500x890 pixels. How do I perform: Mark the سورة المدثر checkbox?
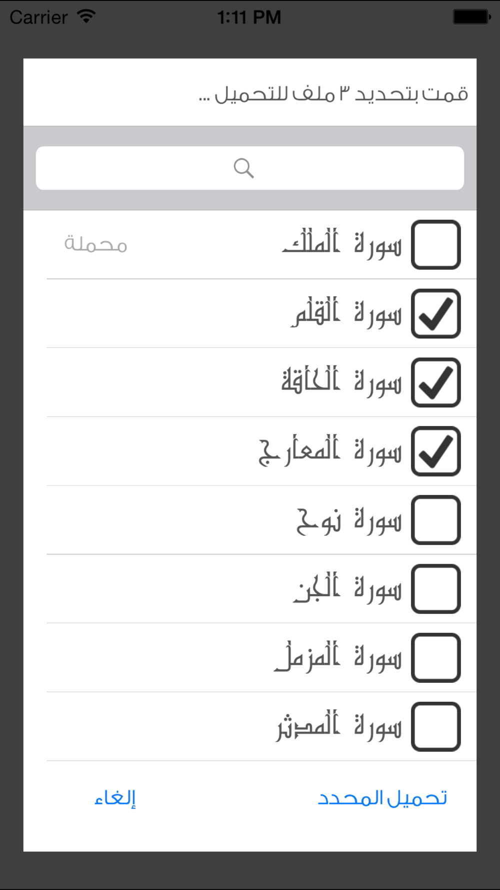click(x=435, y=726)
